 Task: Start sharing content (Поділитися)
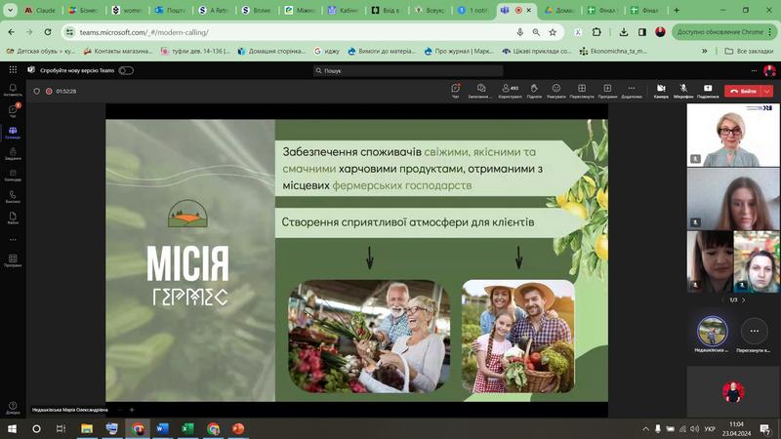708,91
